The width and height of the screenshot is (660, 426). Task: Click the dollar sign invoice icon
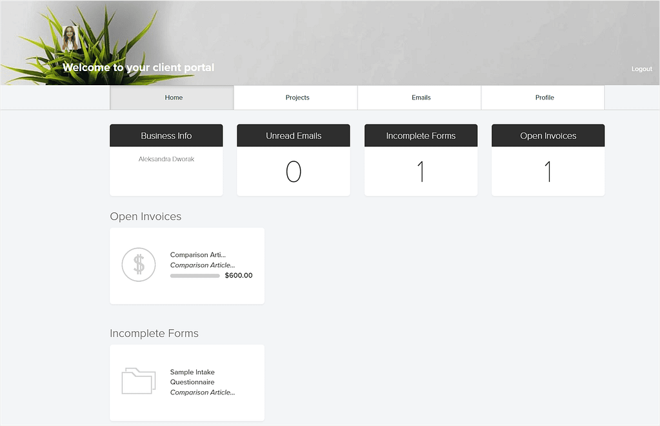[x=139, y=265]
